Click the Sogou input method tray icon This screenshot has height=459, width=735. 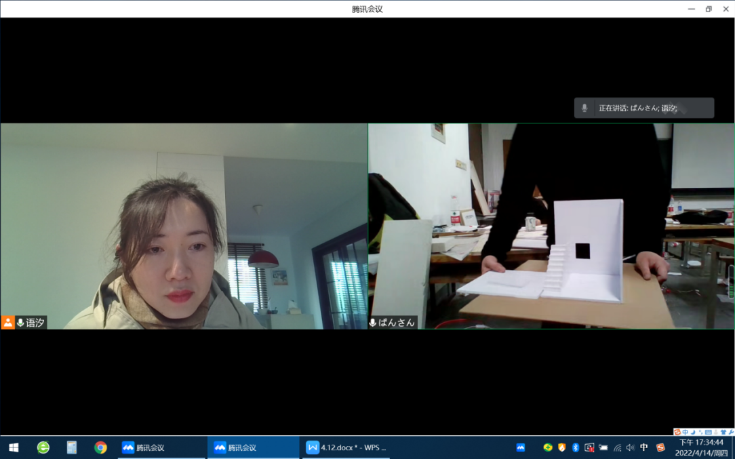[660, 447]
